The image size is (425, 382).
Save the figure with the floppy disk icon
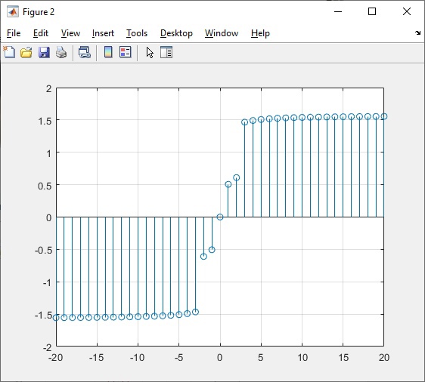tap(44, 52)
